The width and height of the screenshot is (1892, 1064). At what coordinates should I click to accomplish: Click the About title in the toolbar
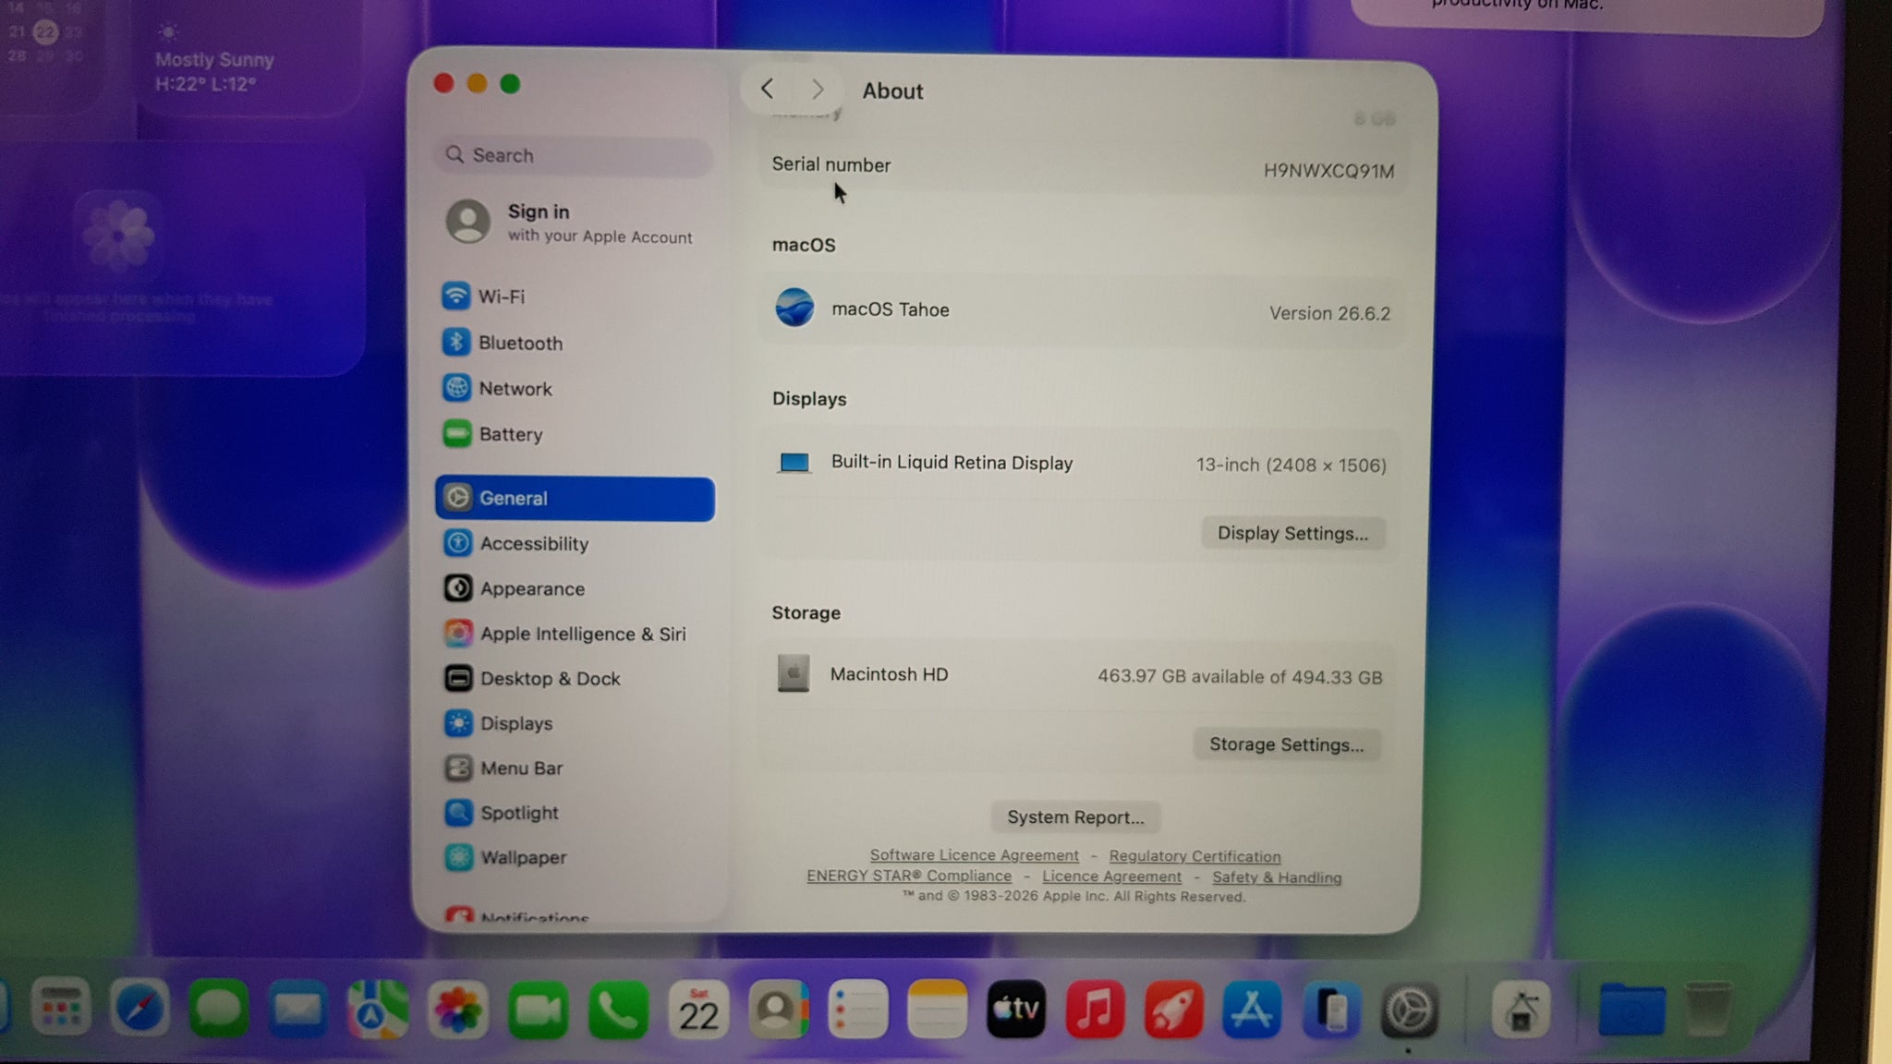[892, 91]
